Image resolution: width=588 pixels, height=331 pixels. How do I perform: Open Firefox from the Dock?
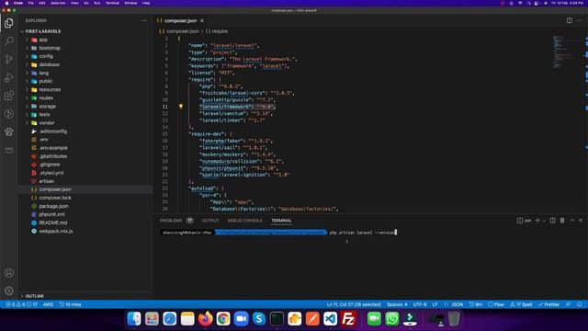coord(205,319)
